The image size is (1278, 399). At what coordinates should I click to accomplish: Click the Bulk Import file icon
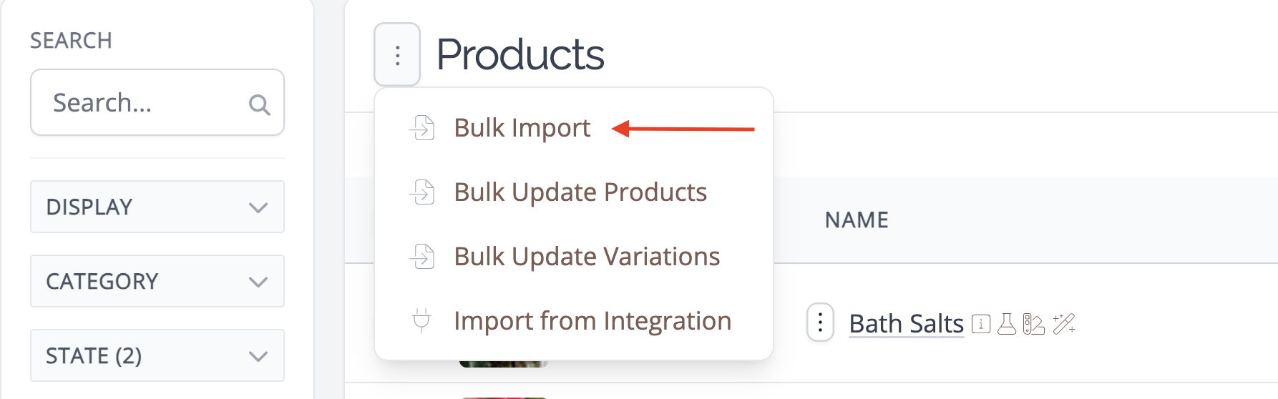pos(422,128)
